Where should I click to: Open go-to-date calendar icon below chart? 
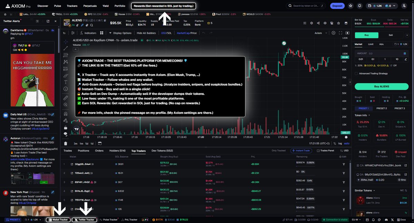coord(100,144)
